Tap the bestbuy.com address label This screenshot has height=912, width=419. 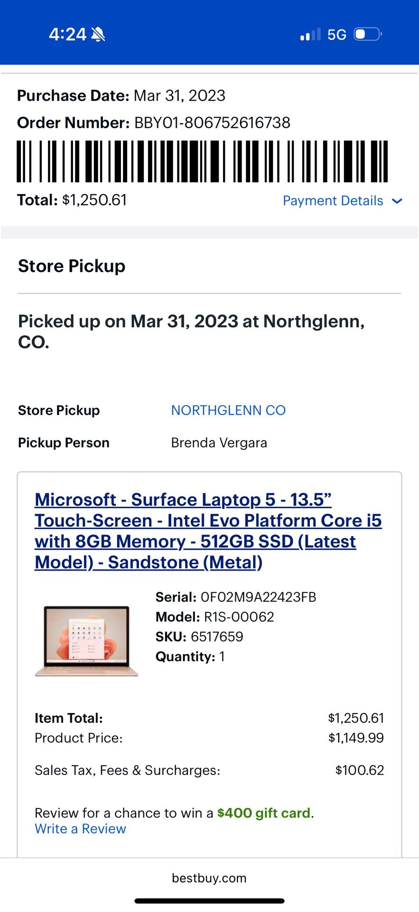(x=209, y=878)
